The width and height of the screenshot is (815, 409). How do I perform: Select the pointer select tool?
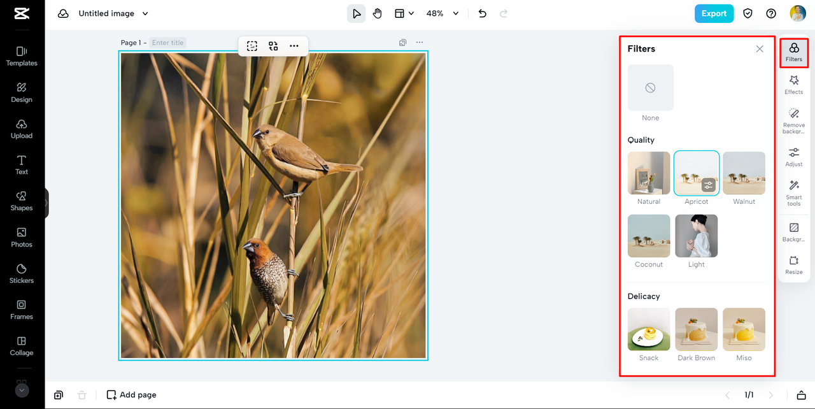pos(357,13)
